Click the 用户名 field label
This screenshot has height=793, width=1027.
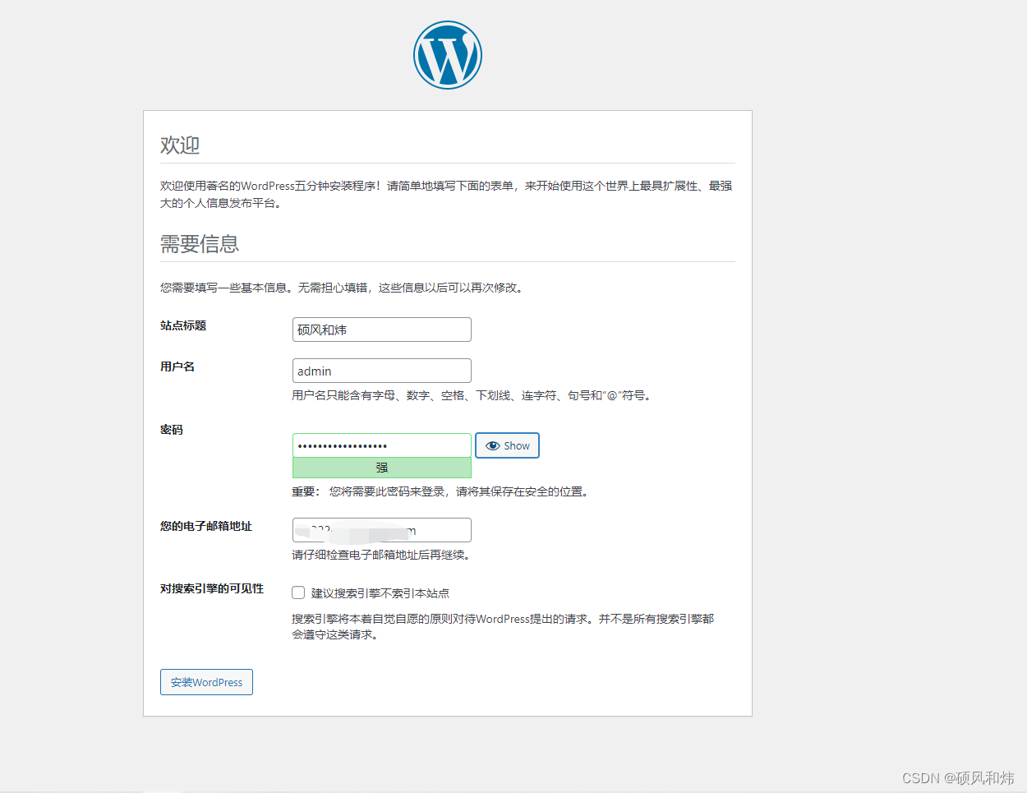[177, 367]
